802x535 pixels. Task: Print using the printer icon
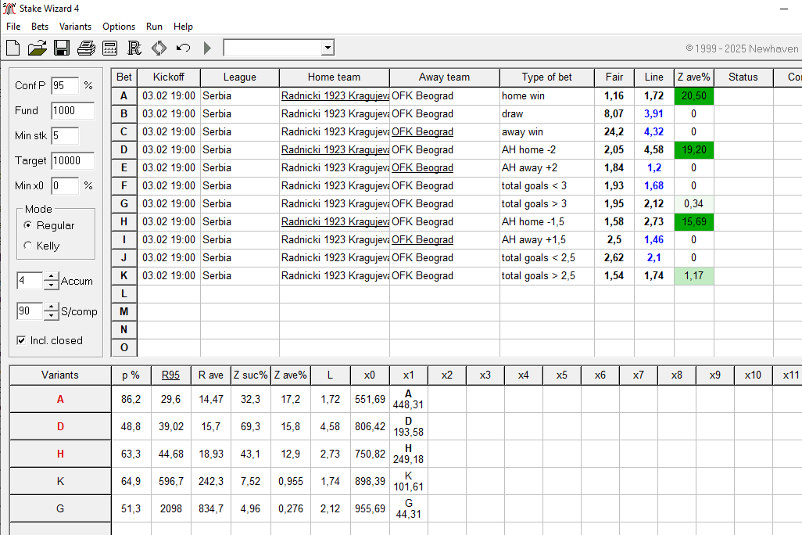pyautogui.click(x=86, y=48)
